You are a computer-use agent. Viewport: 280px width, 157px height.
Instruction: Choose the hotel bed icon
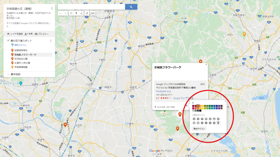(210, 119)
